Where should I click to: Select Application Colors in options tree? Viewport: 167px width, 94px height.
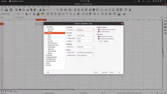pos(53,45)
